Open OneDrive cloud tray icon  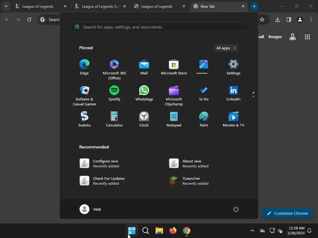click(262, 231)
